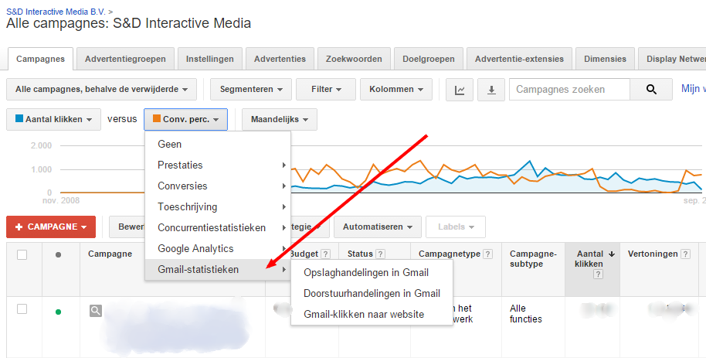Click the grey status dot column header
The height and width of the screenshot is (358, 706).
(x=58, y=254)
